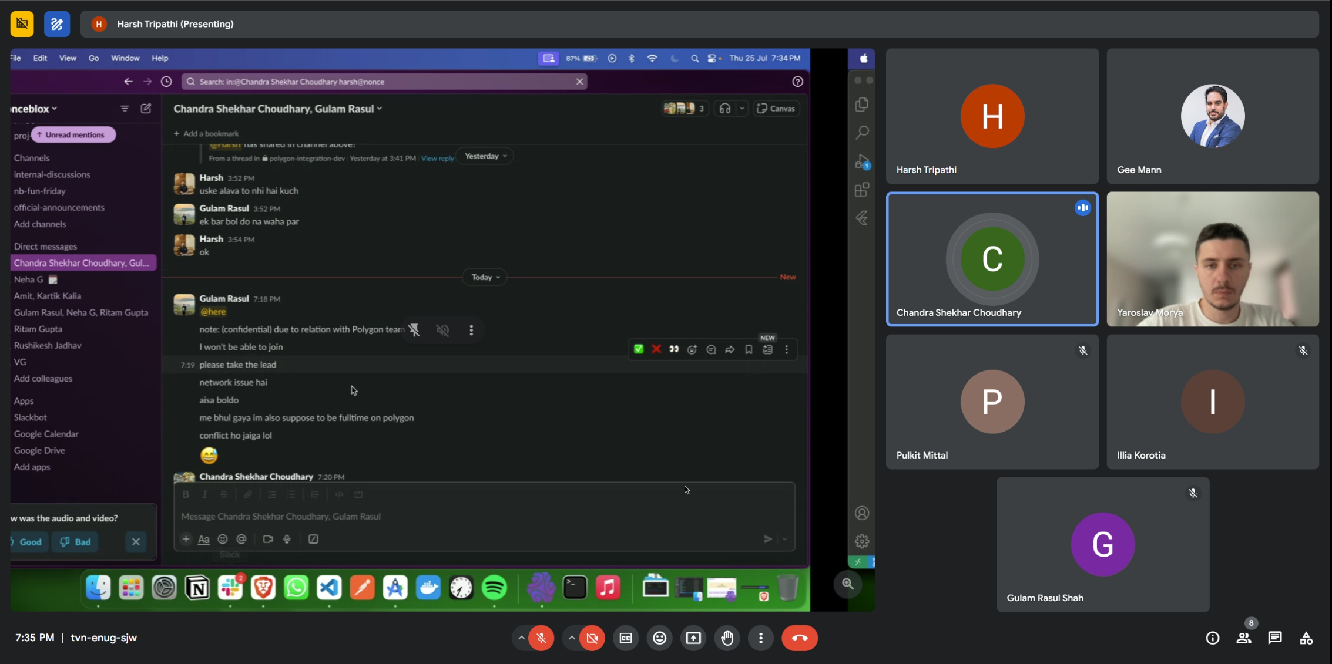Launch WhatsApp from the Dock
This screenshot has width=1332, height=664.
point(296,588)
